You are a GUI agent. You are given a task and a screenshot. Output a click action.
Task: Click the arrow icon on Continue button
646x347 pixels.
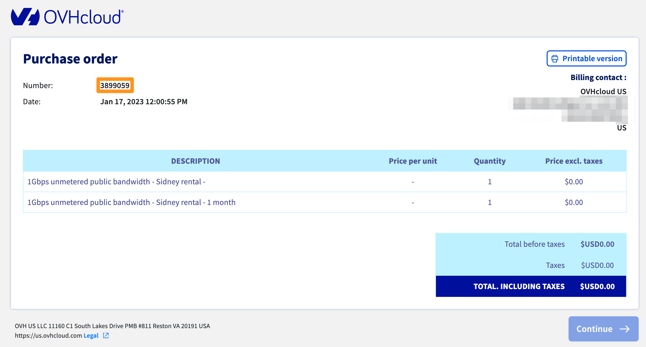click(624, 329)
